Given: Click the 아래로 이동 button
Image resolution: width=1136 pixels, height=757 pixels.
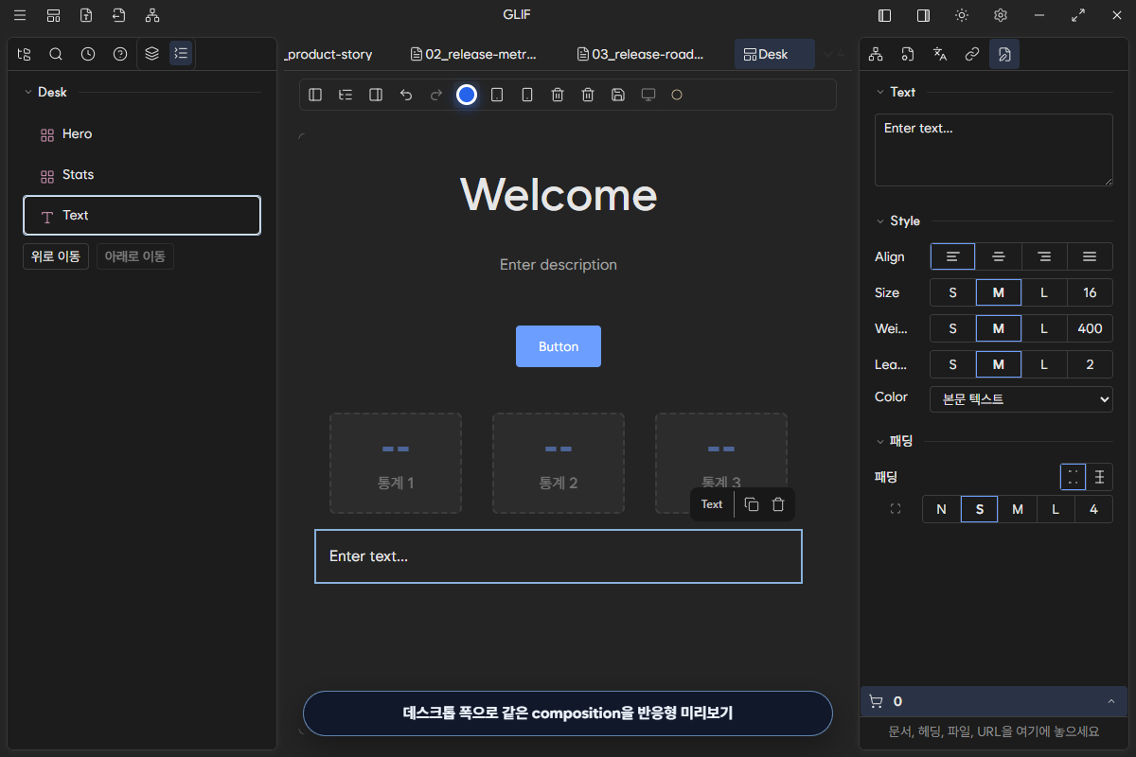Looking at the screenshot, I should tap(135, 256).
